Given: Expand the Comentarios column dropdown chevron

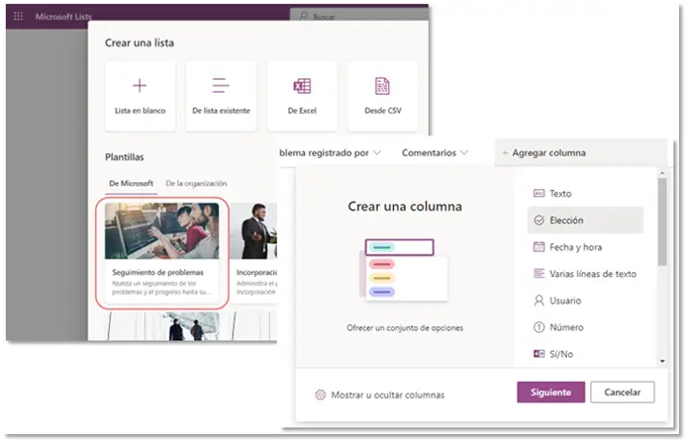Looking at the screenshot, I should point(464,153).
